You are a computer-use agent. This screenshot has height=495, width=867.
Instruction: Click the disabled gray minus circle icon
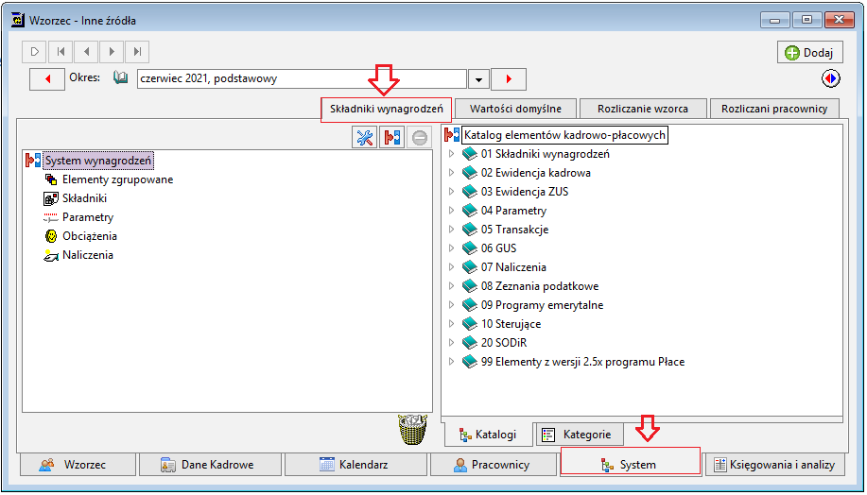click(420, 137)
